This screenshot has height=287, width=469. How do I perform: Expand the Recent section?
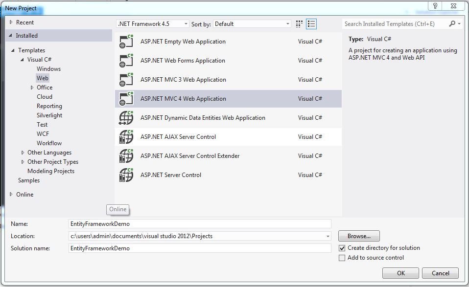[x=11, y=22]
